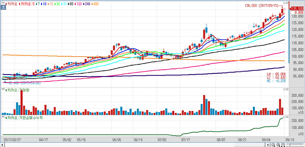Click the scrollbar left arrow button
305x147 pixels.
(2, 145)
